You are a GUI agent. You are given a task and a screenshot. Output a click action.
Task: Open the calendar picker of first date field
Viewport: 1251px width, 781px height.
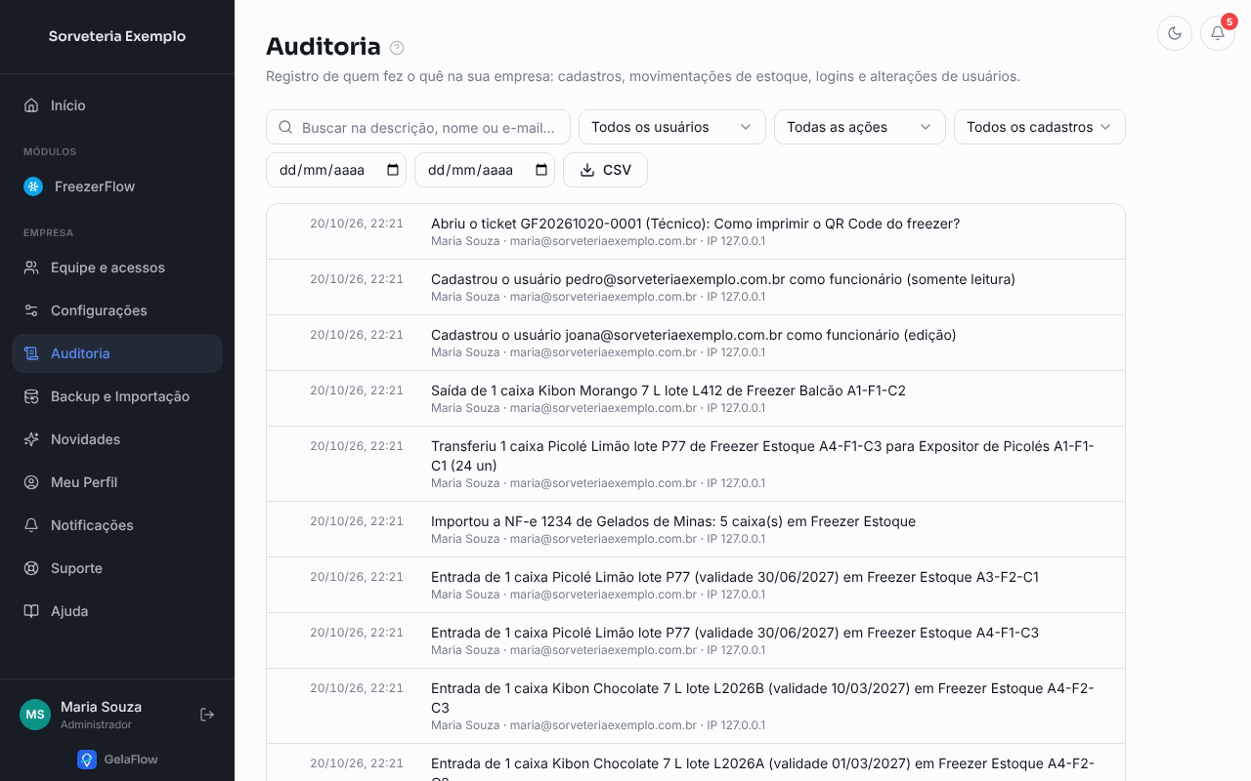click(x=393, y=170)
